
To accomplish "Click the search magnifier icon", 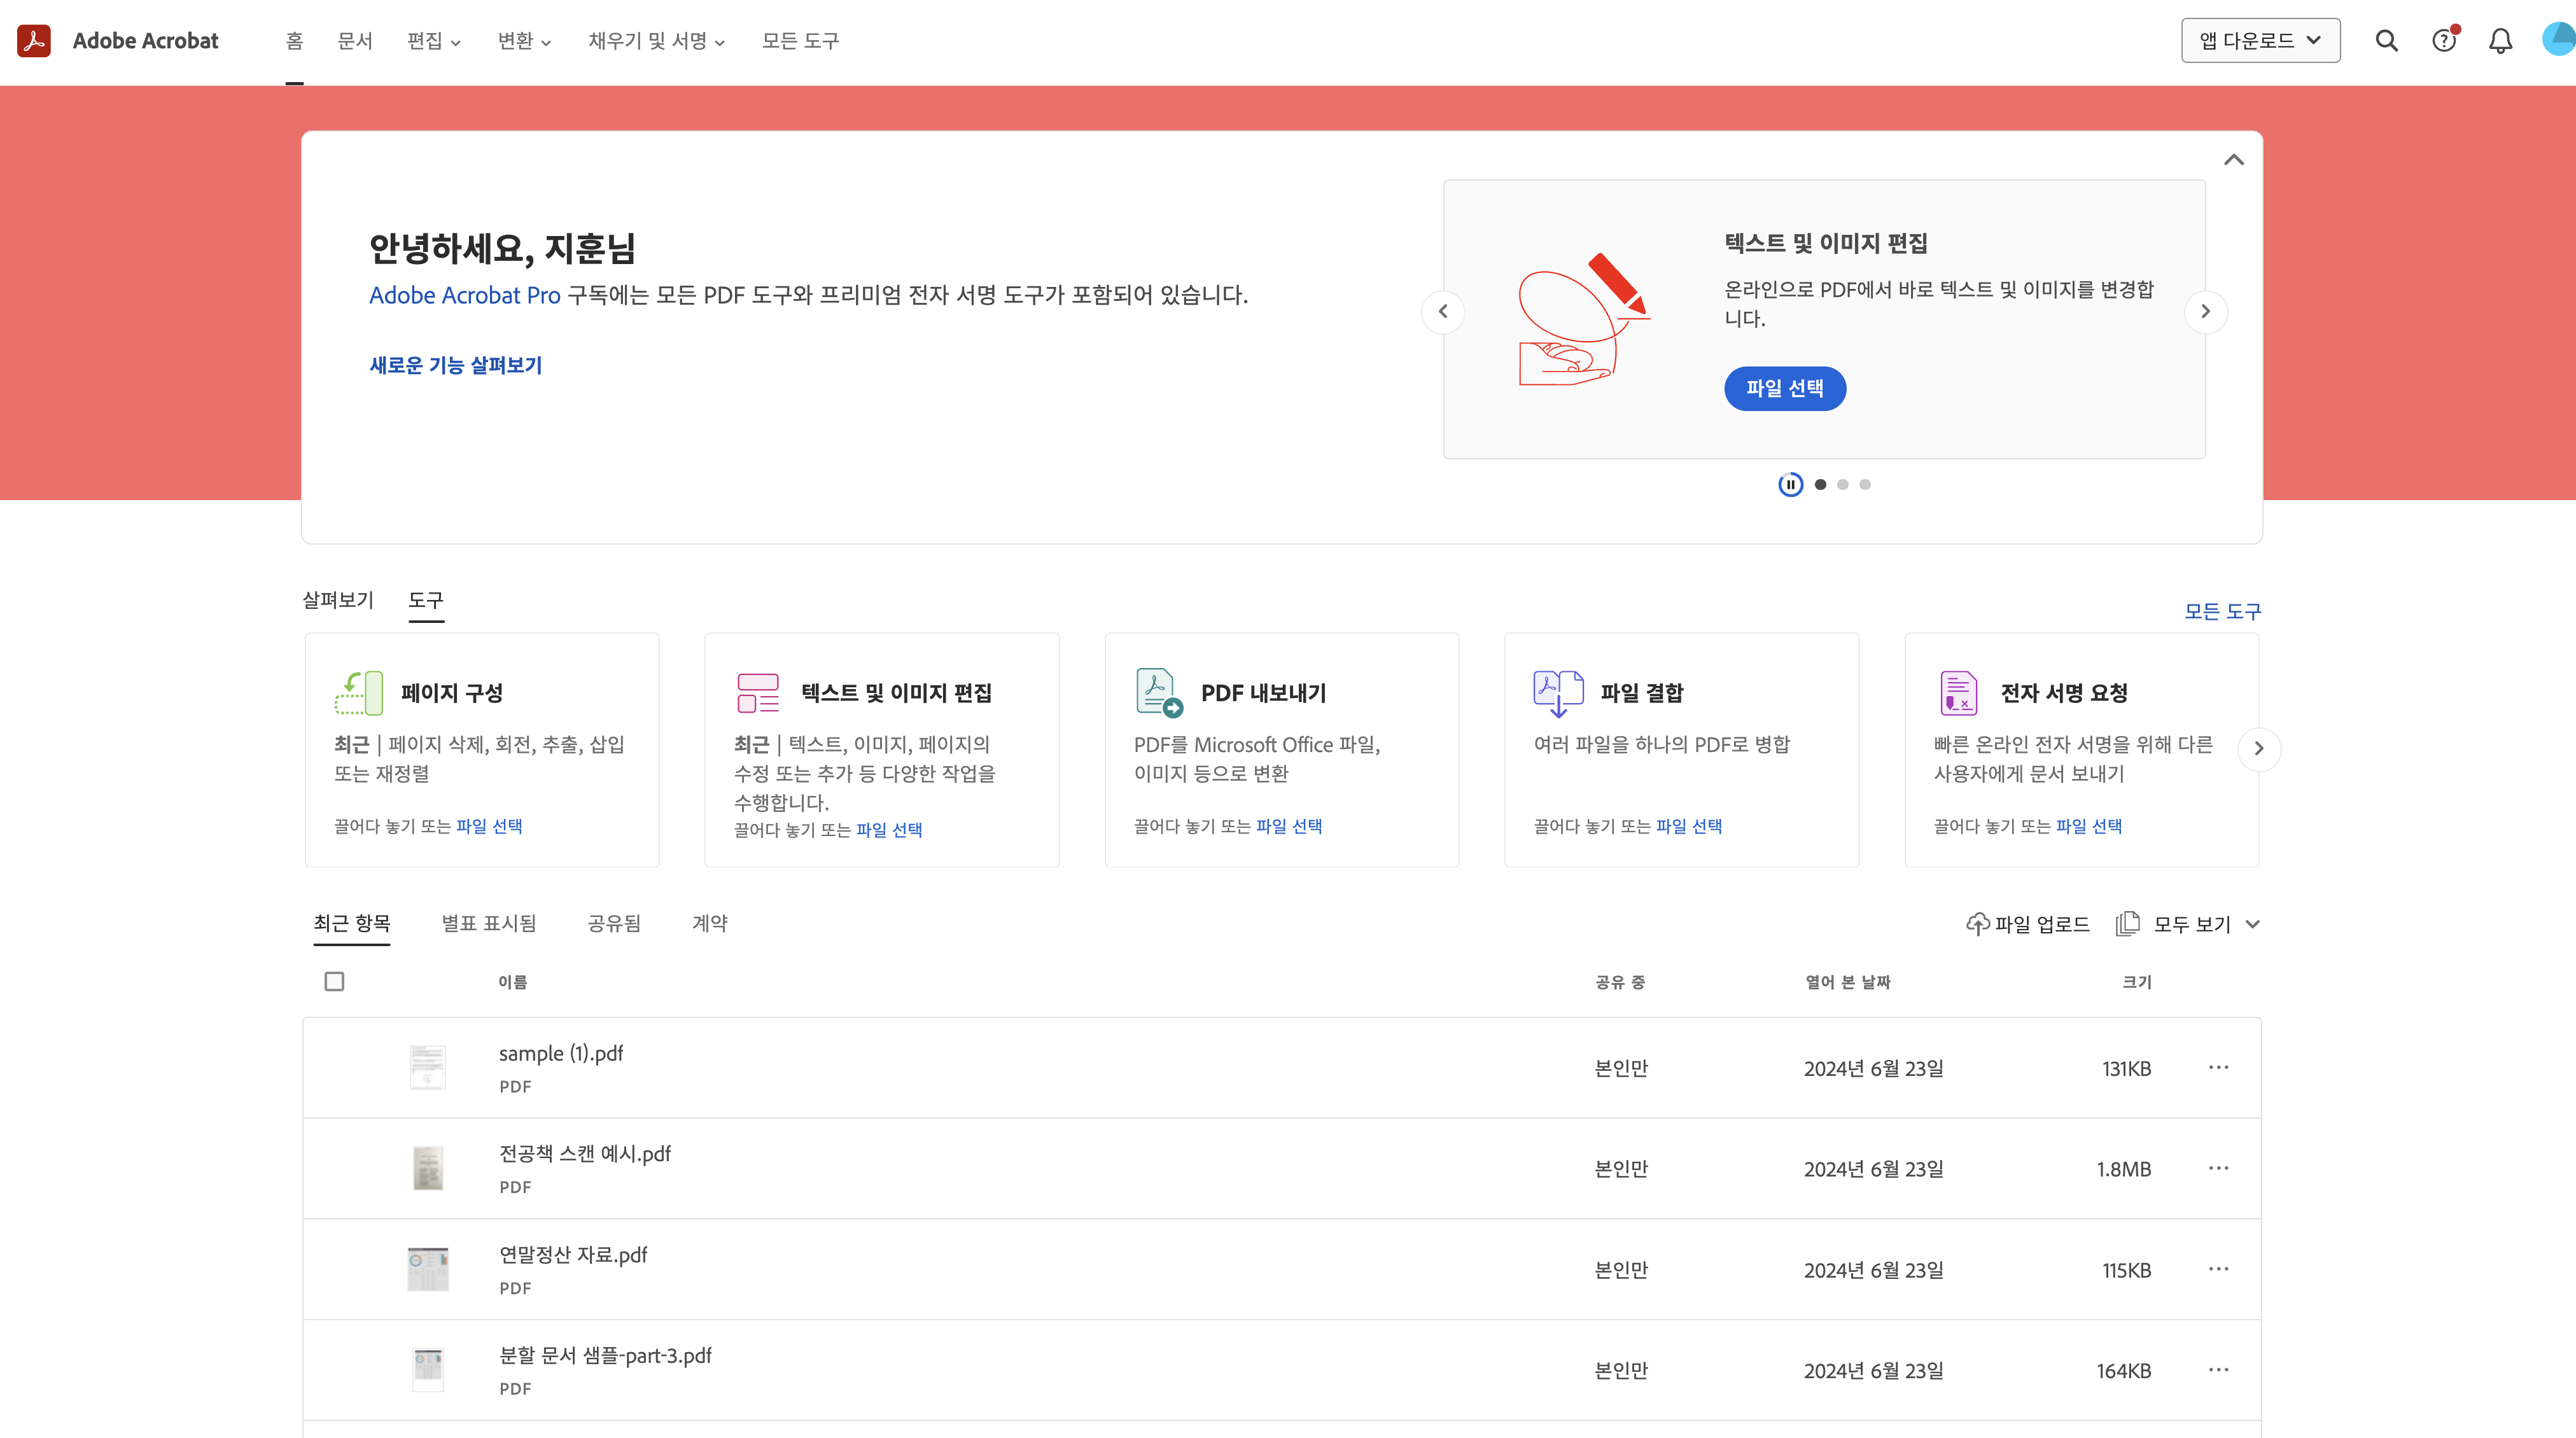I will (x=2386, y=41).
